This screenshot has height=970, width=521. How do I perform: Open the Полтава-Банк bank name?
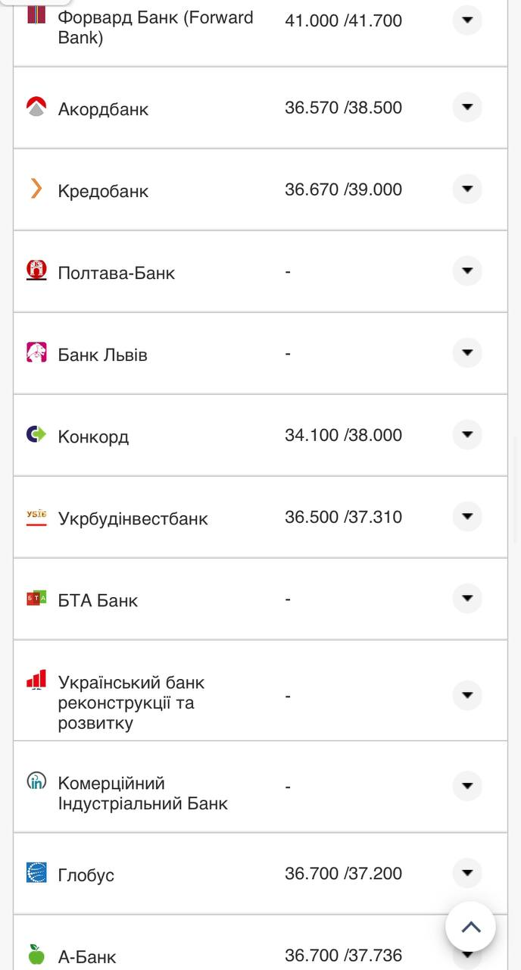(116, 273)
